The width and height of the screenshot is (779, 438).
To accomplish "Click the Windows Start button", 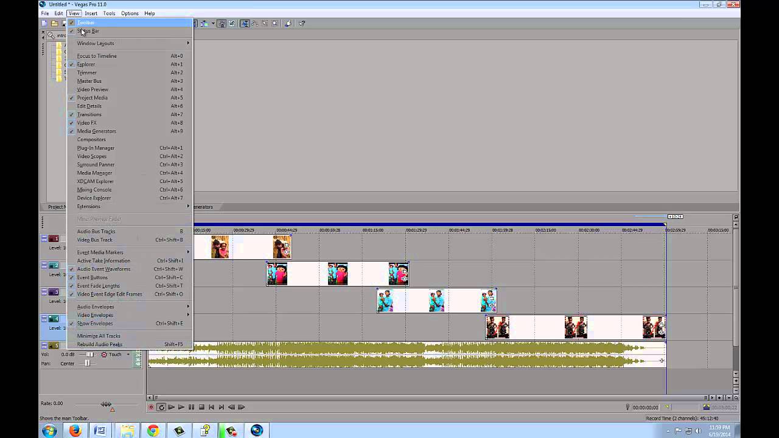I will point(49,431).
